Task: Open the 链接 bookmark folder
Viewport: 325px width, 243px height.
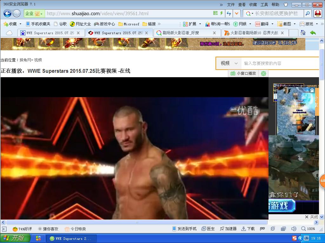Action: (x=149, y=24)
